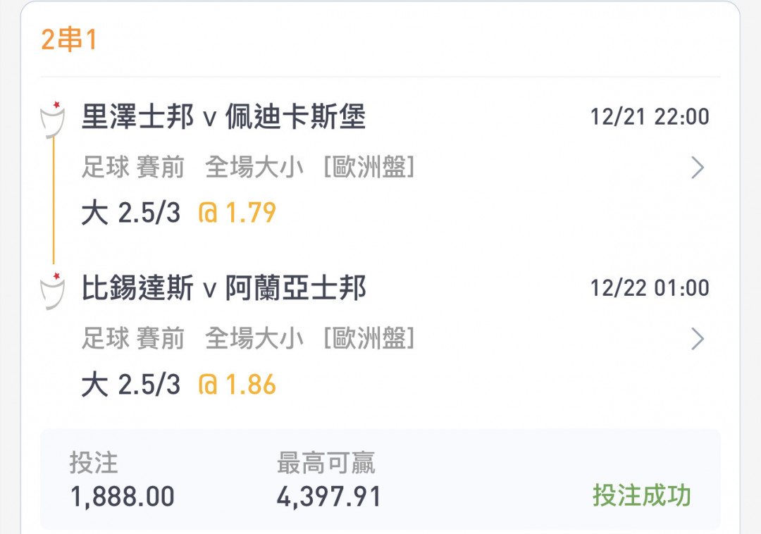
Task: Click the 12/22 01:00 match time
Action: tap(650, 288)
